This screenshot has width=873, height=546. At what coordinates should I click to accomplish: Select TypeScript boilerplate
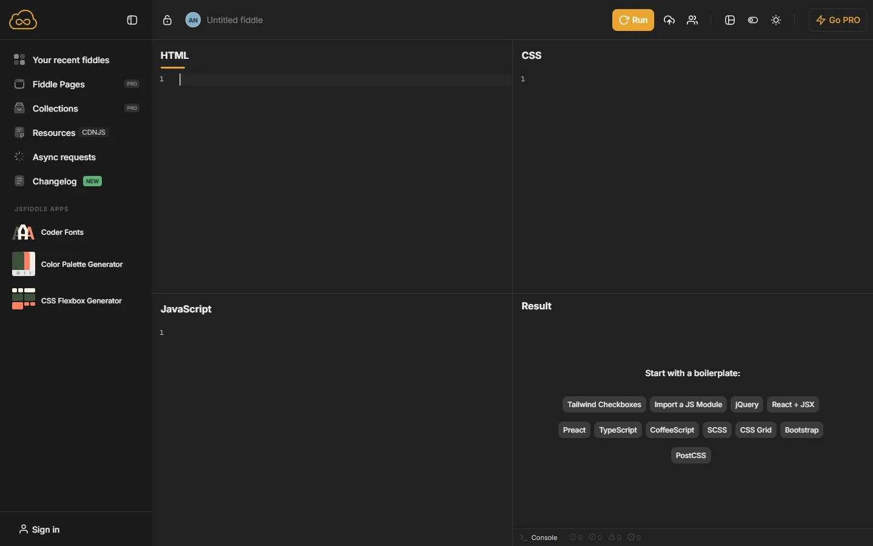[618, 430]
